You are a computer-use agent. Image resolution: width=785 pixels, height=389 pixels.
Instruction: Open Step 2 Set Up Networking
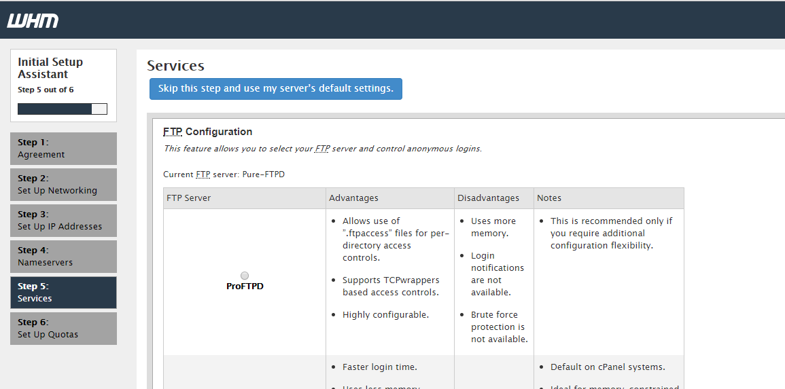[64, 185]
